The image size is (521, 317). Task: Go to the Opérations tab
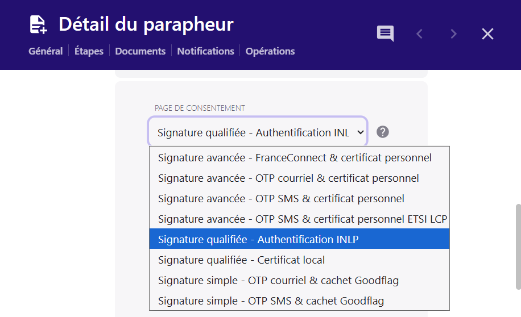[x=270, y=51]
